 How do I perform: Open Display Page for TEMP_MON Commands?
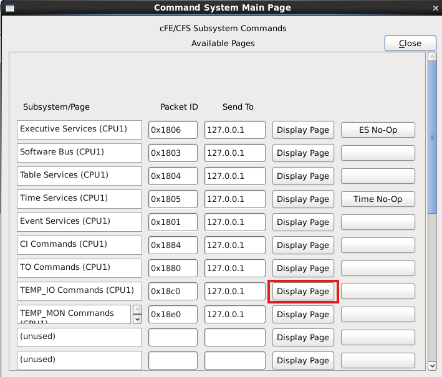click(x=302, y=315)
